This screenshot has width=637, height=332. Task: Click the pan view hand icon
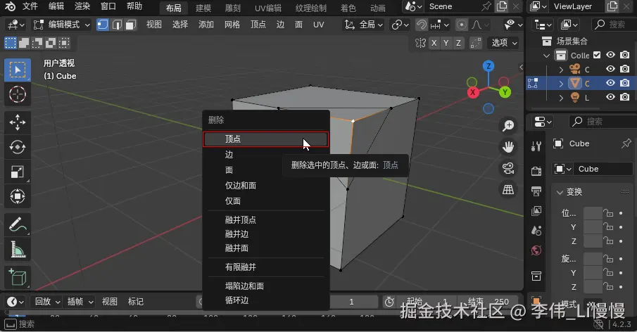(508, 147)
